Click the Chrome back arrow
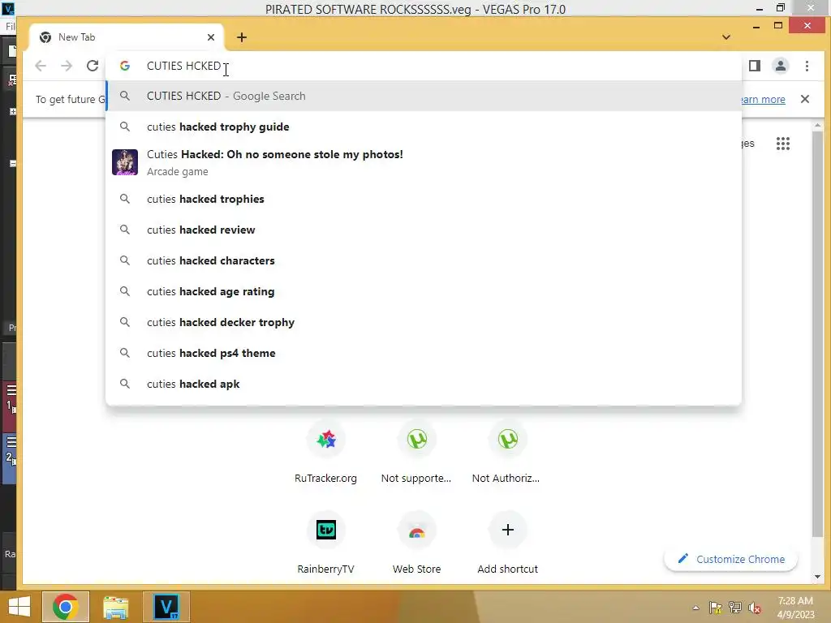This screenshot has width=831, height=623. (x=41, y=66)
